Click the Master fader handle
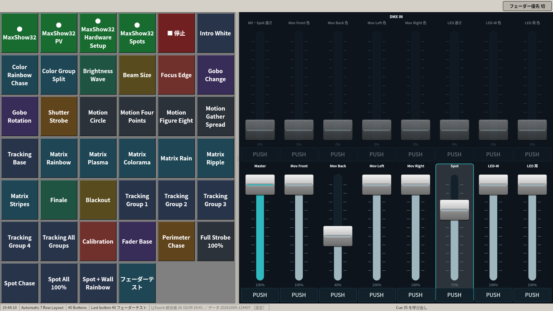 click(260, 185)
